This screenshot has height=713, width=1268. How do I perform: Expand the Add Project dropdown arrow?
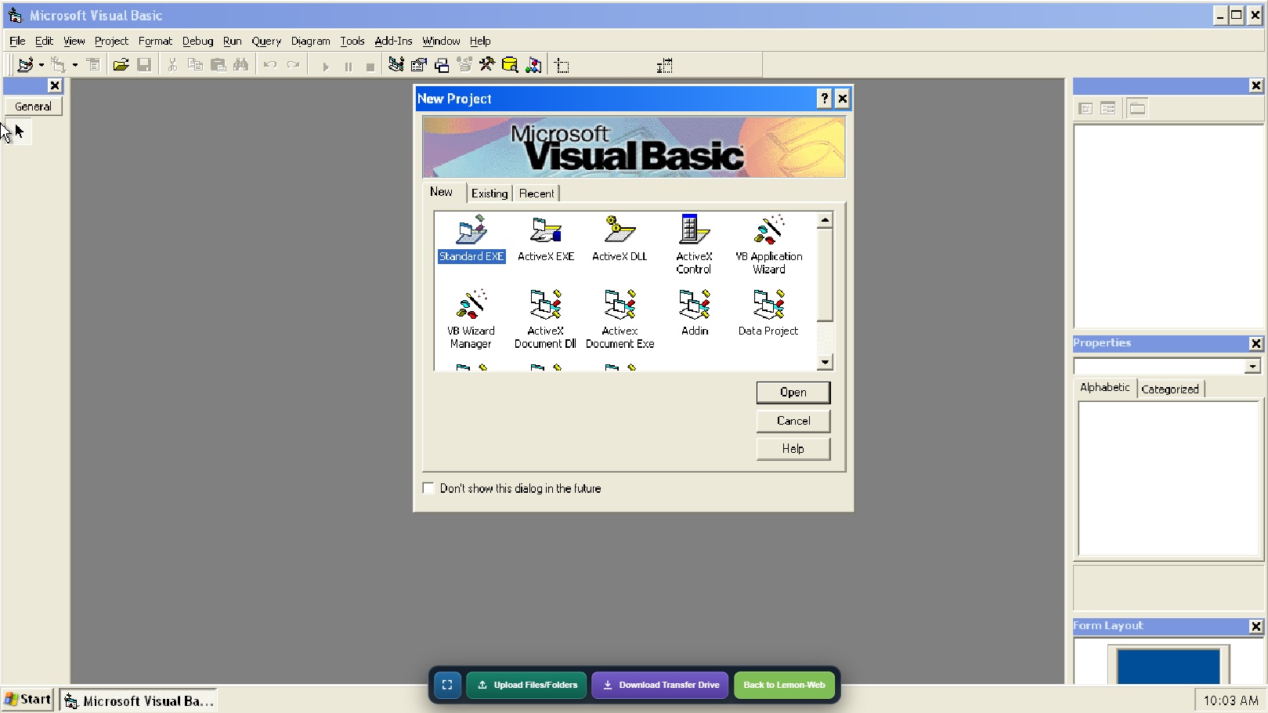(42, 65)
